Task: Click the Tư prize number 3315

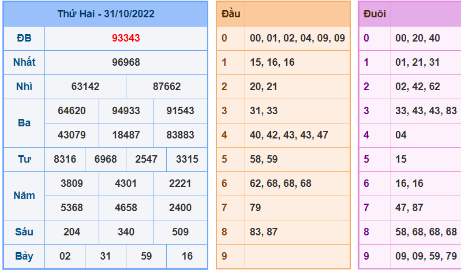Action: tap(187, 159)
